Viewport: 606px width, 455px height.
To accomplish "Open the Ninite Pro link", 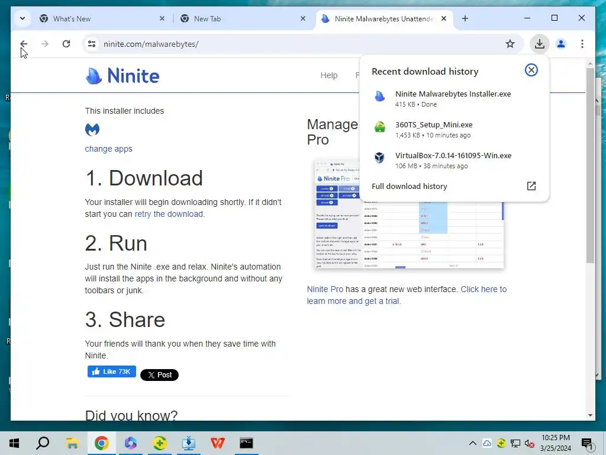I will pyautogui.click(x=325, y=289).
